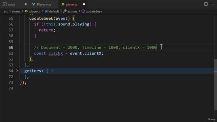Image resolution: width=217 pixels, height=122 pixels.
Task: Click the folded ellipsis after getters
Action: (51, 71)
